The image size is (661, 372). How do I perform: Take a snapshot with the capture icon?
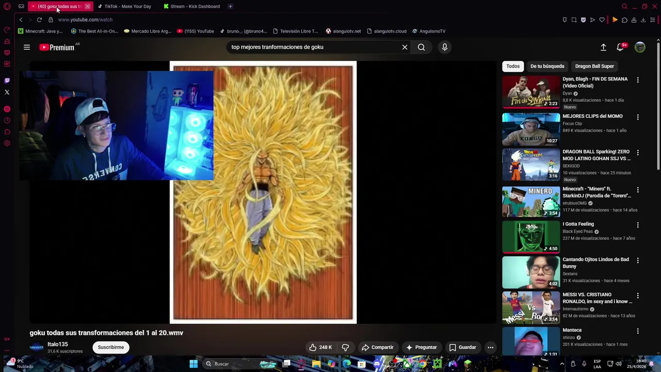[574, 20]
